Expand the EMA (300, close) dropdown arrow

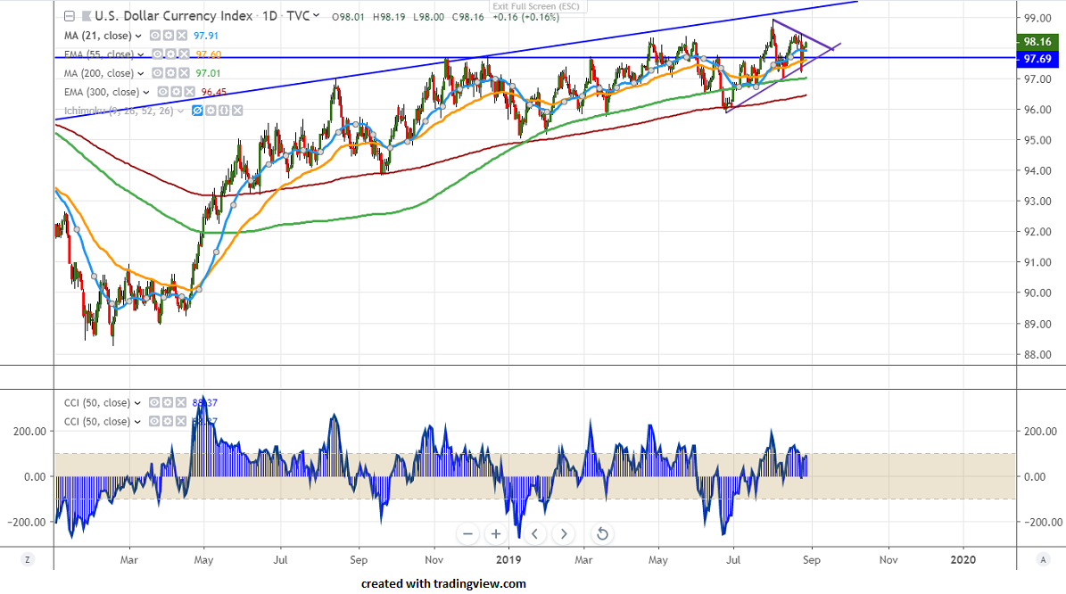click(147, 92)
